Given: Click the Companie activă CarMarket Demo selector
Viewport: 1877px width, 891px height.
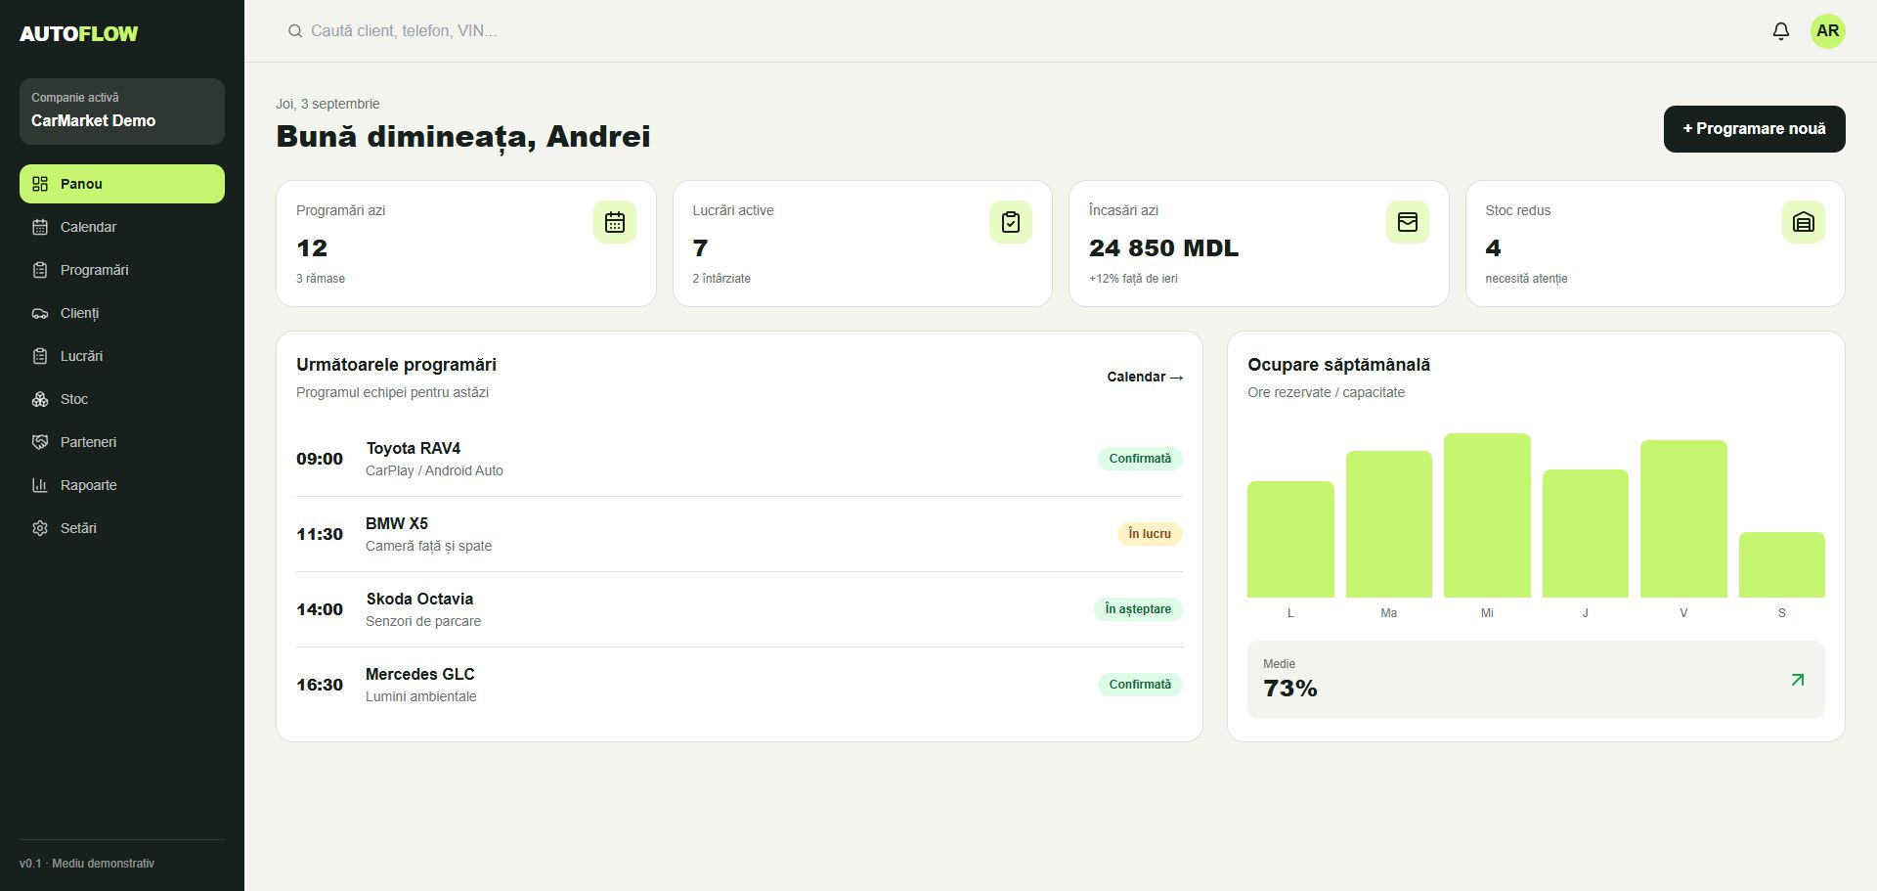Looking at the screenshot, I should pyautogui.click(x=122, y=111).
